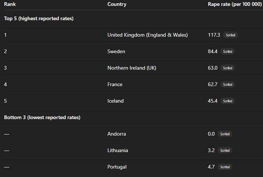The height and width of the screenshot is (177, 263).
Task: Click the 'Sweden' country cell
Action: (116, 51)
